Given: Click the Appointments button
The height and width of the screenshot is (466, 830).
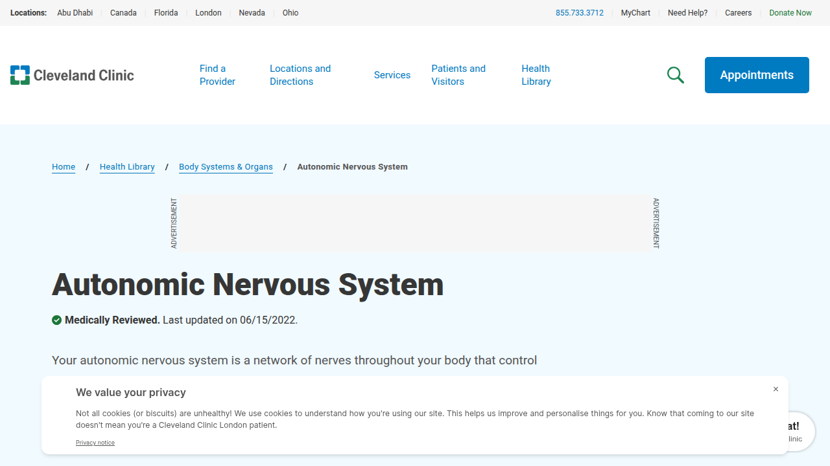Looking at the screenshot, I should [x=757, y=75].
